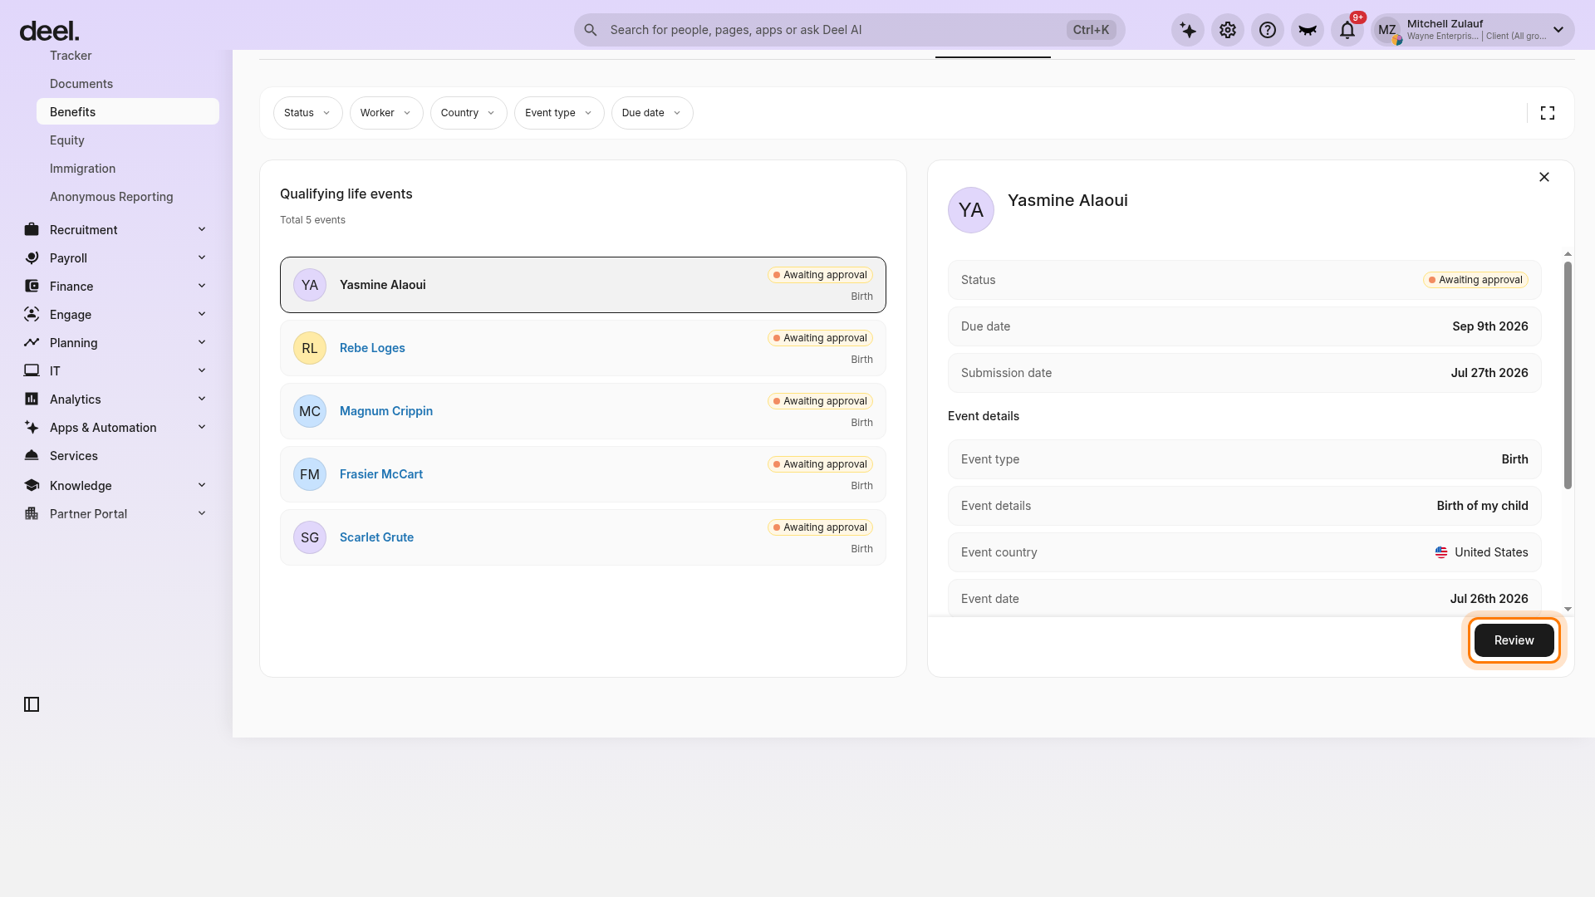Collapse the sidebar with the panel icon

pos(32,704)
